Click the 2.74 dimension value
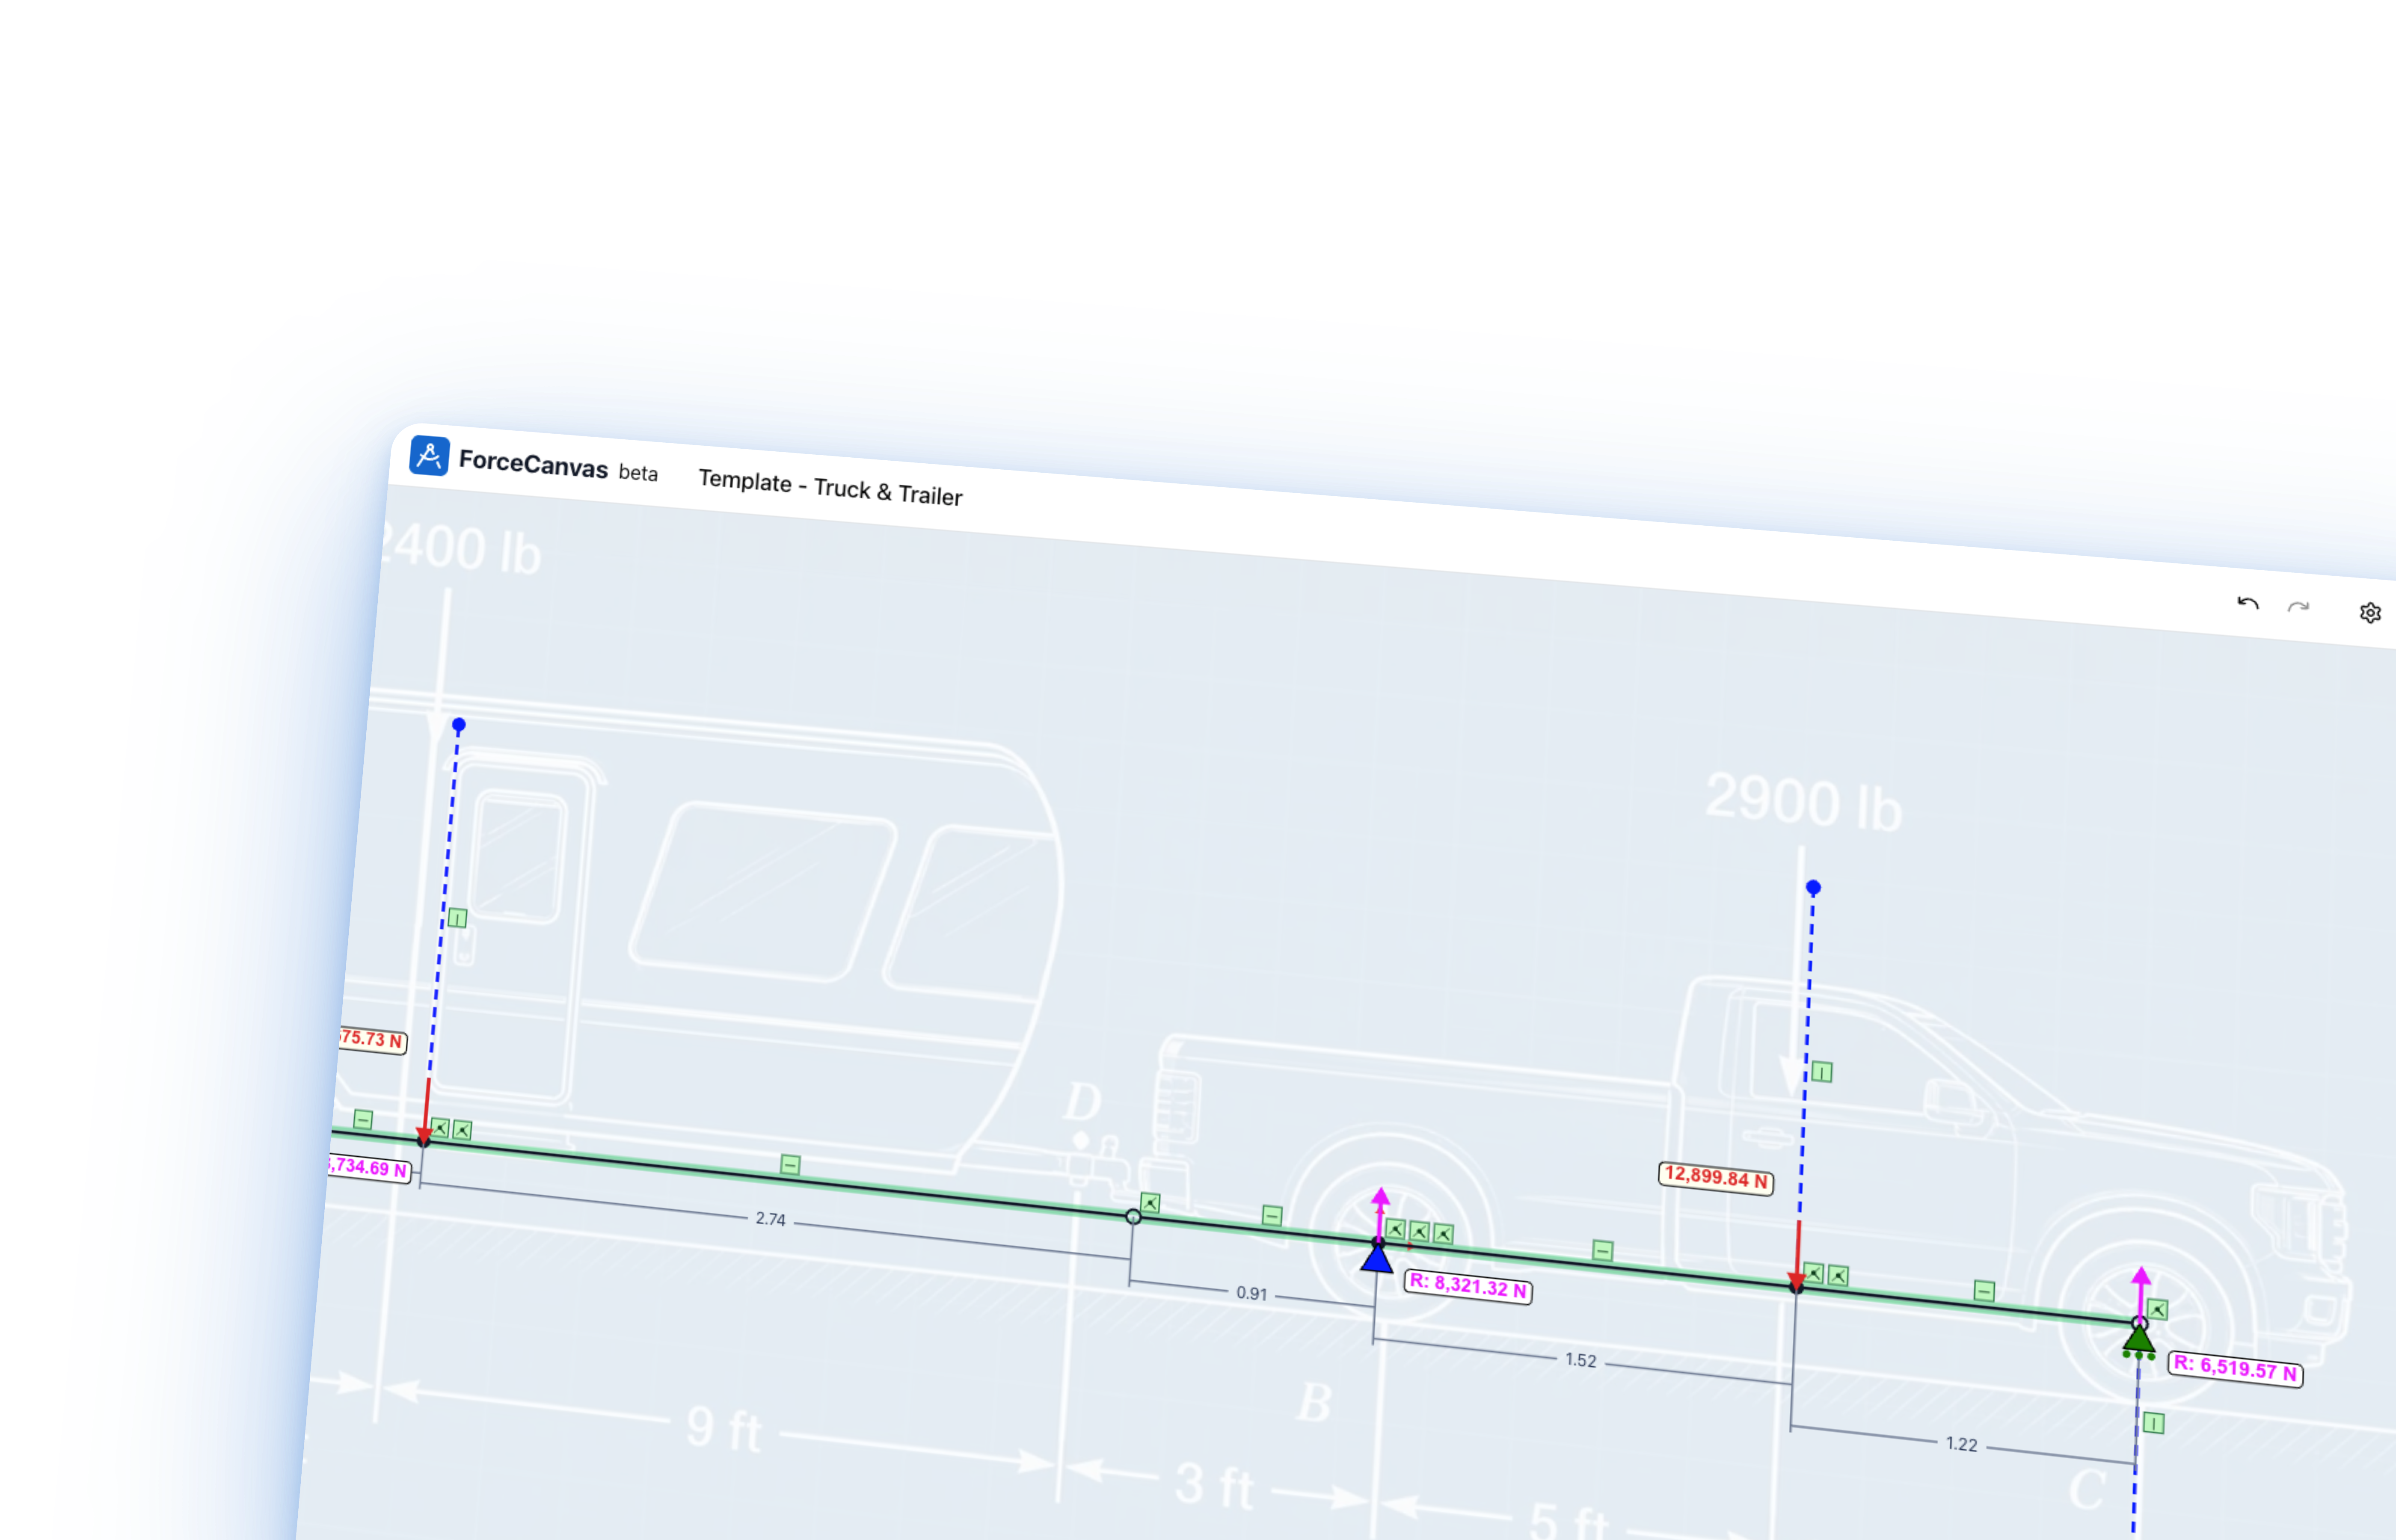The image size is (2396, 1540). tap(770, 1219)
